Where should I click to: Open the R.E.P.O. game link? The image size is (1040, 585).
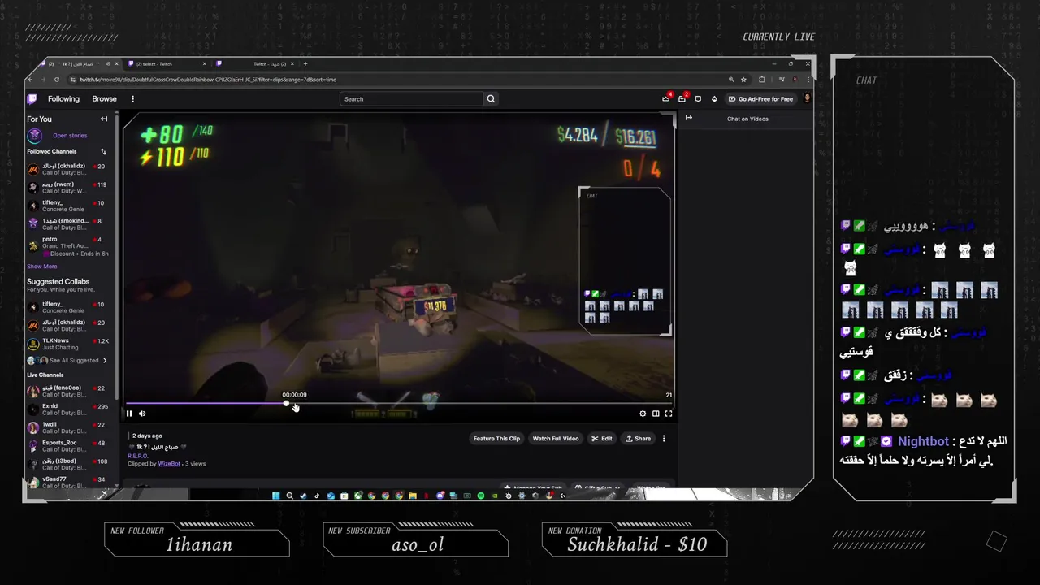[x=138, y=456]
